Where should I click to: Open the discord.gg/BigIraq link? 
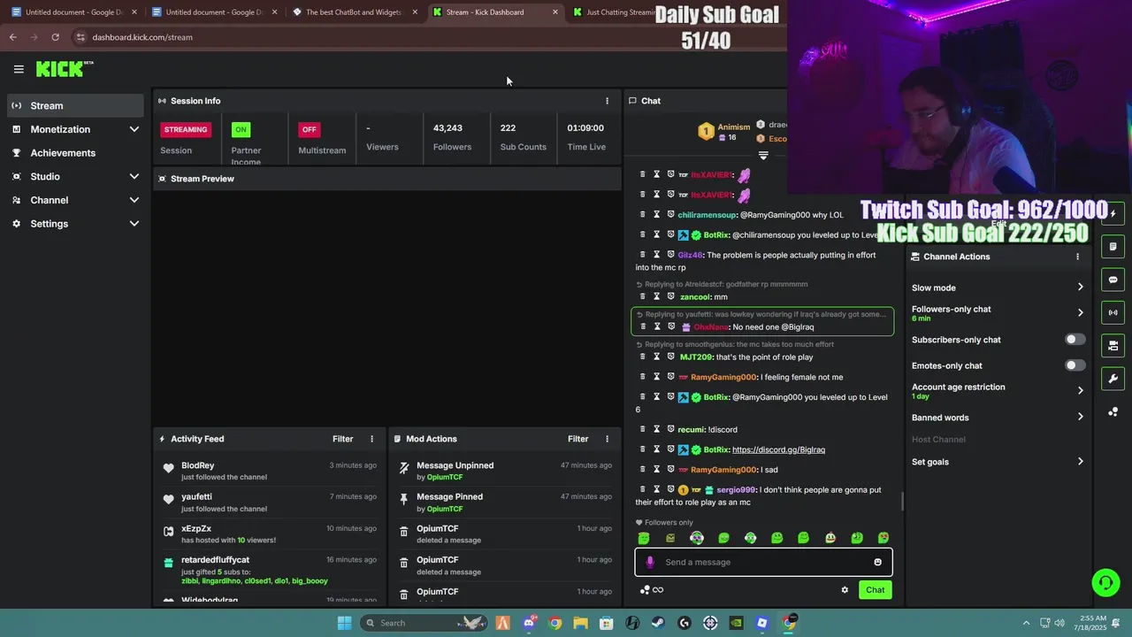778,449
